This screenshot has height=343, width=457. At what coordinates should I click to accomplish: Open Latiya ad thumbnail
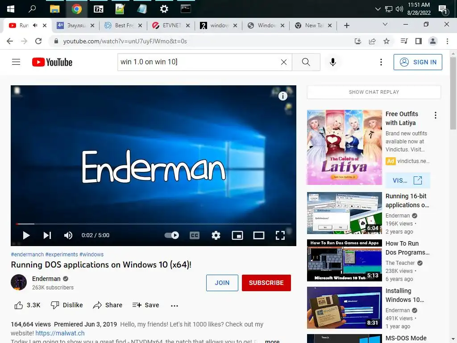344,147
